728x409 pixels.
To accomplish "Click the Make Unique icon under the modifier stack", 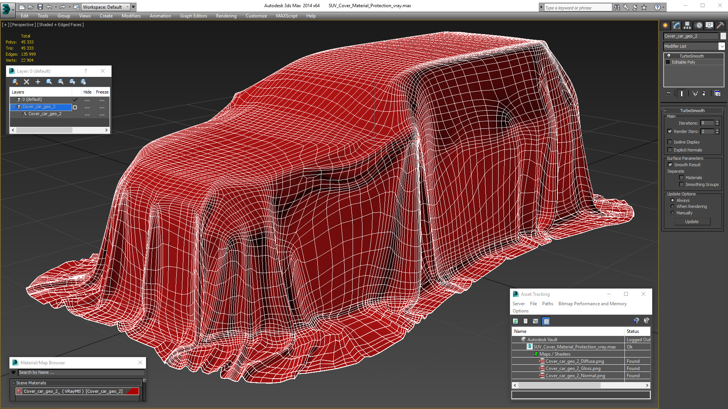I will 695,93.
